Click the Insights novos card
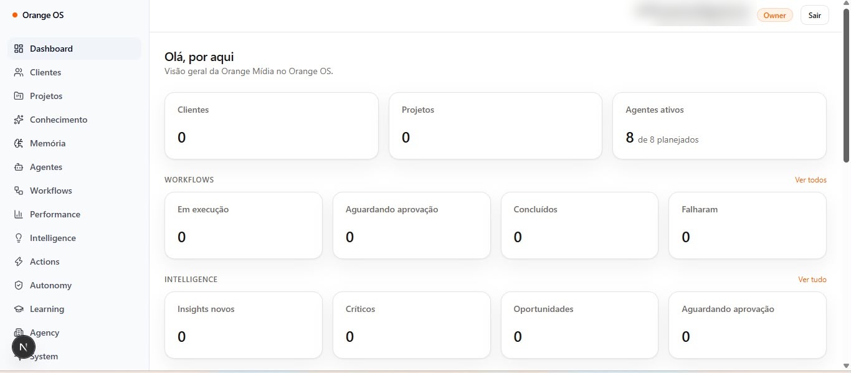The image size is (851, 373). 244,325
